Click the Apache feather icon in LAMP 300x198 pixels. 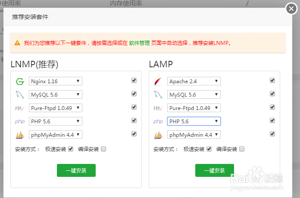(158, 82)
